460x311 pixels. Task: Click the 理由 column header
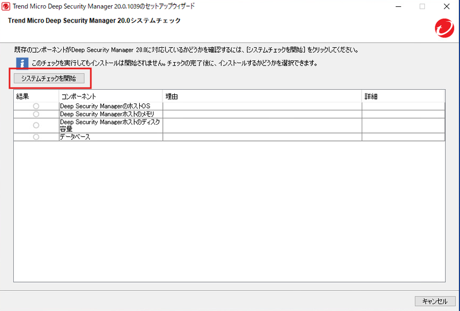coord(262,96)
